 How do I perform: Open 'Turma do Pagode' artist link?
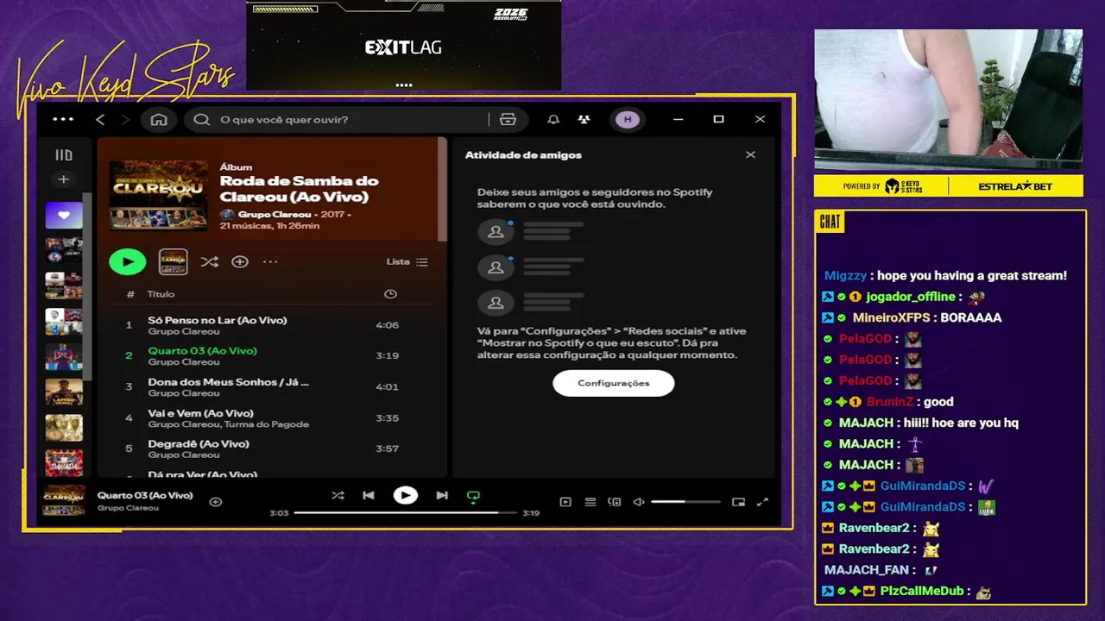pos(267,424)
